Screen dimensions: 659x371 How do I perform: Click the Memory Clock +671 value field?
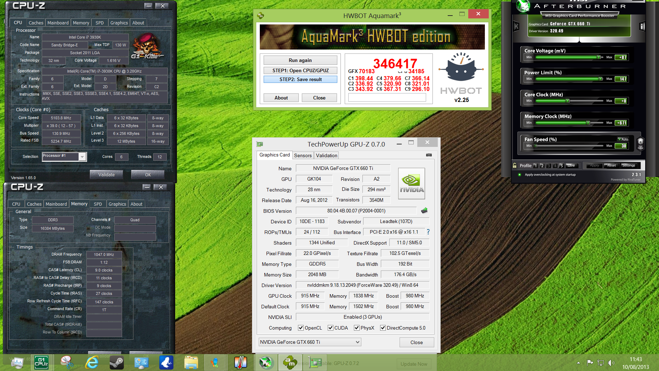(x=621, y=123)
